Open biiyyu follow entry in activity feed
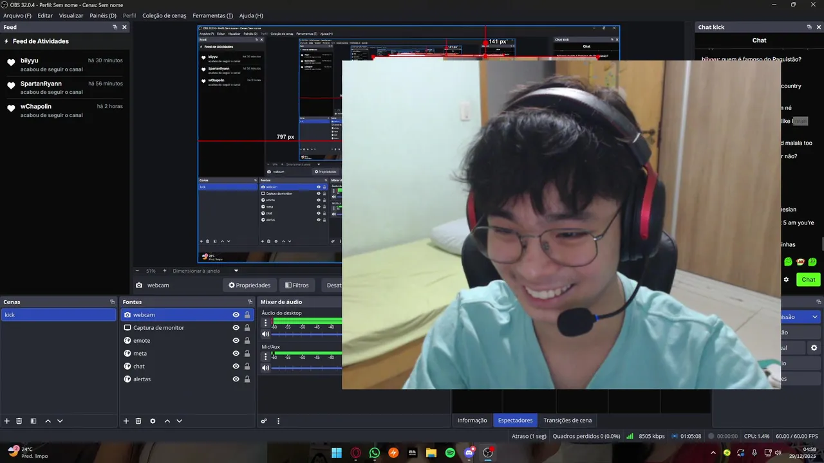This screenshot has height=463, width=824. point(64,64)
